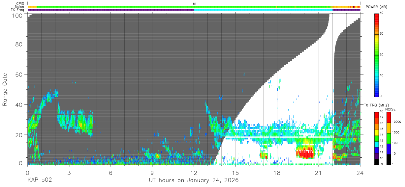
Task: Click the CPID label at top left
Action: click(x=19, y=4)
